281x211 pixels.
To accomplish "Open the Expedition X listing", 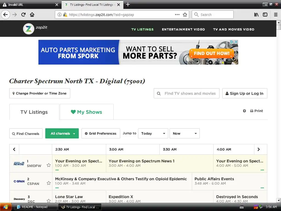I will tap(159, 197).
